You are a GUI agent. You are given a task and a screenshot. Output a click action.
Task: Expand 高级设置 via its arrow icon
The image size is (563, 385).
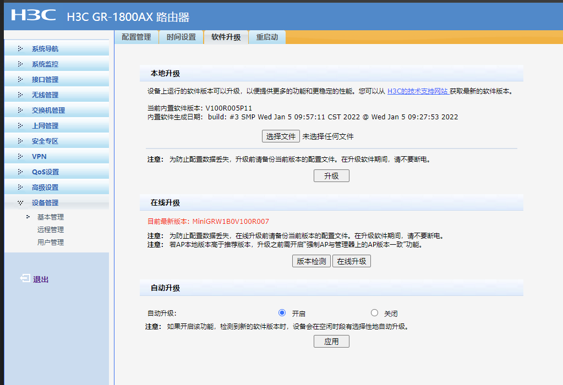[x=20, y=188]
